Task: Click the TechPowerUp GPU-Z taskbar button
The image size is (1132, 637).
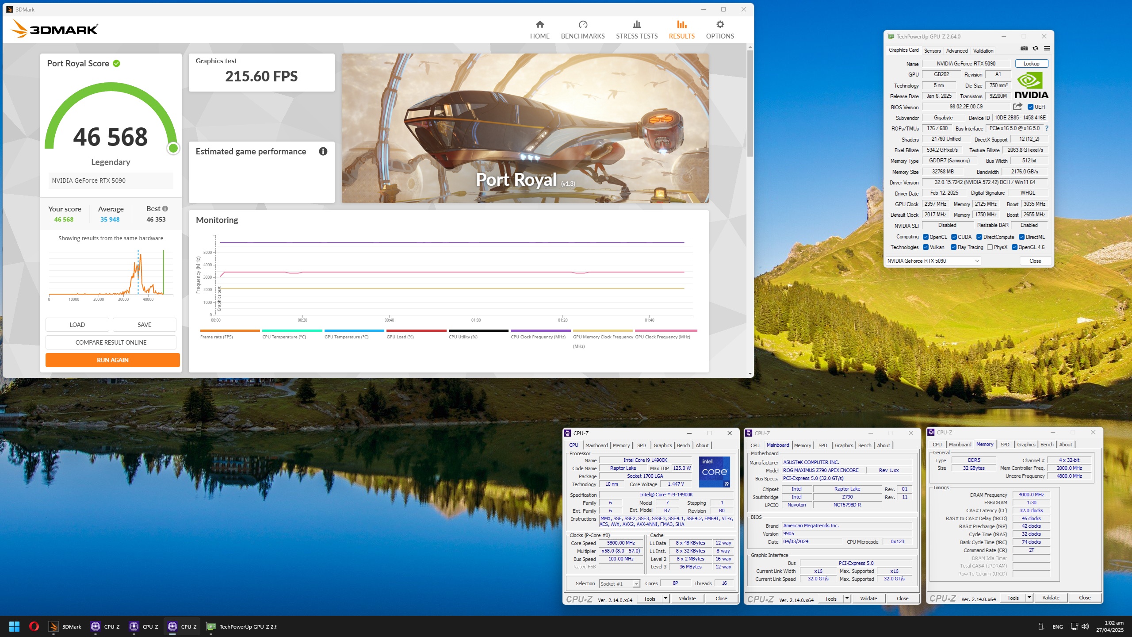Action: point(241,626)
